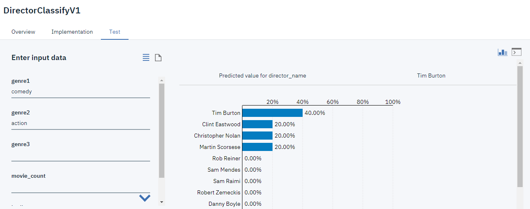Click the input list down arrow

click(161, 202)
